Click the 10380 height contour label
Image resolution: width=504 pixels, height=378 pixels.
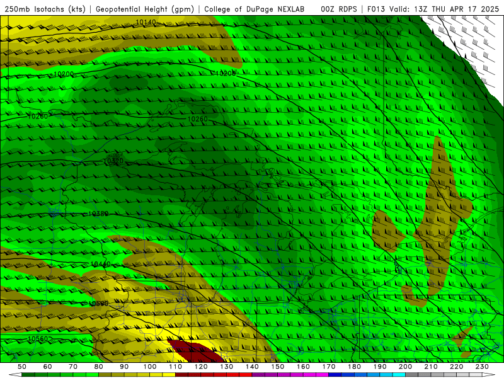pos(98,214)
